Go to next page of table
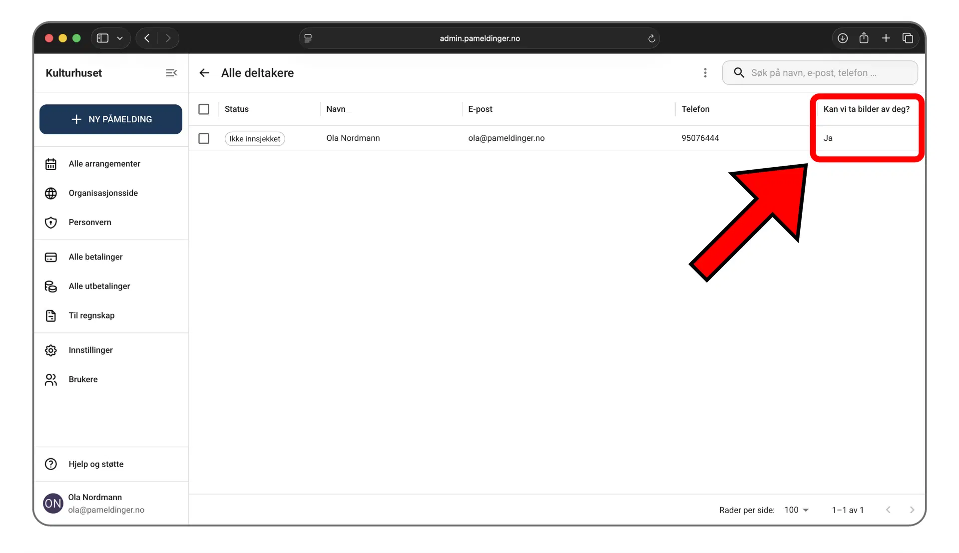959x553 pixels. 912,510
